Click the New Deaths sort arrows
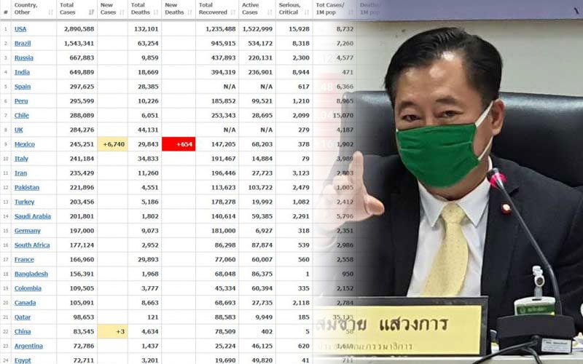Viewport: 583px width, 364px height. pos(189,12)
